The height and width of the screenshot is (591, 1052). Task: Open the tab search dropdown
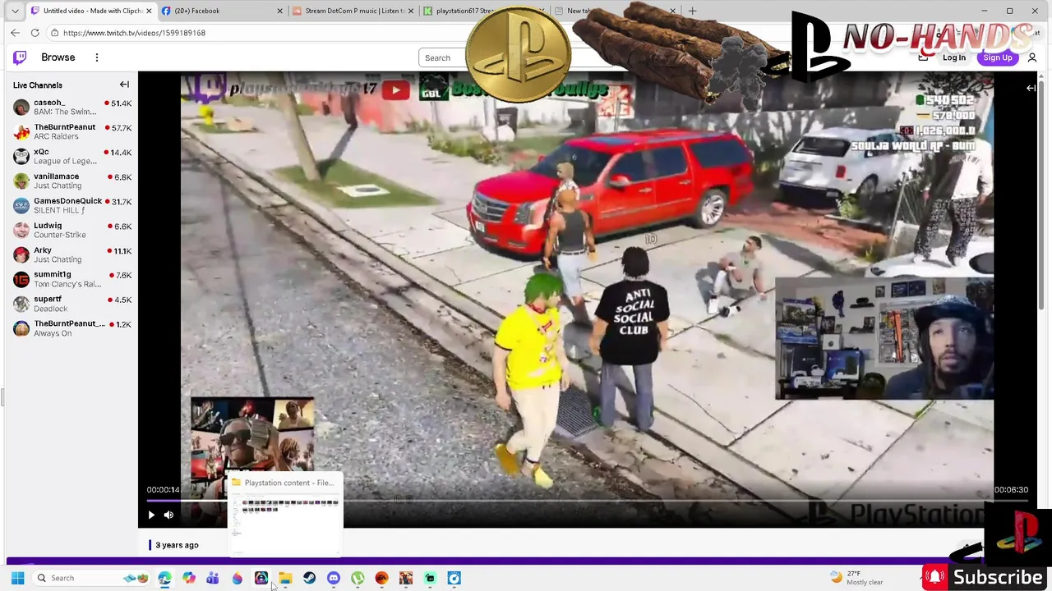[x=15, y=11]
